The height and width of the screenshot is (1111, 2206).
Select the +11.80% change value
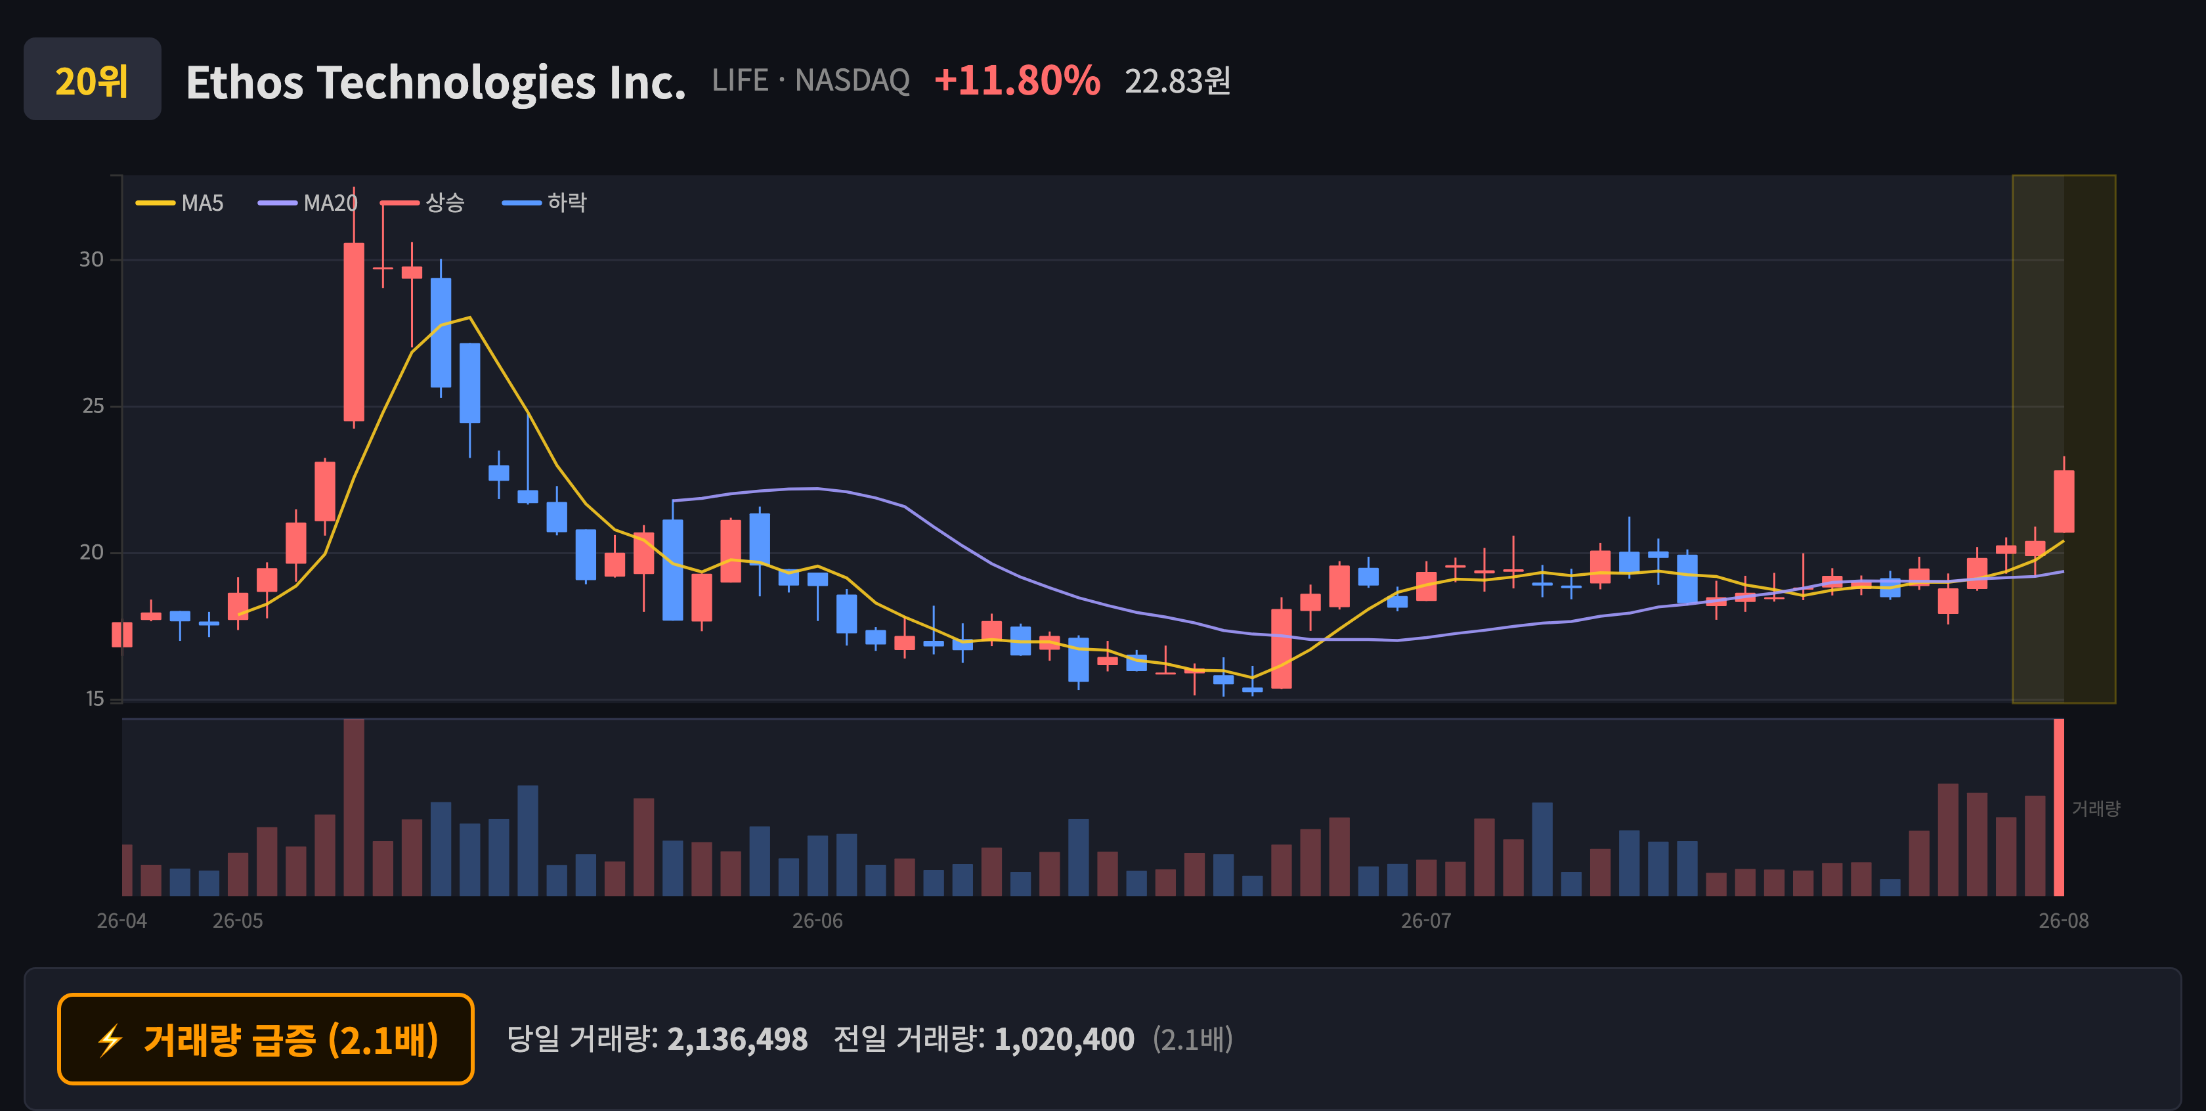click(x=1018, y=81)
